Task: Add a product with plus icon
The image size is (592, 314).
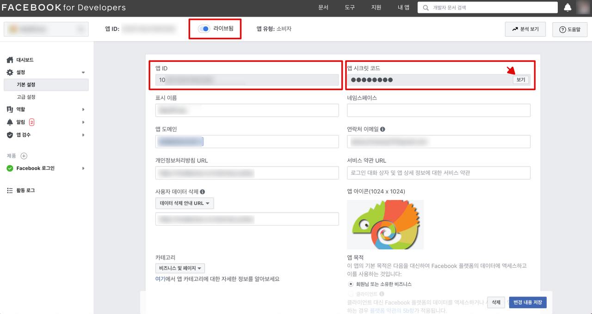Action: [24, 156]
